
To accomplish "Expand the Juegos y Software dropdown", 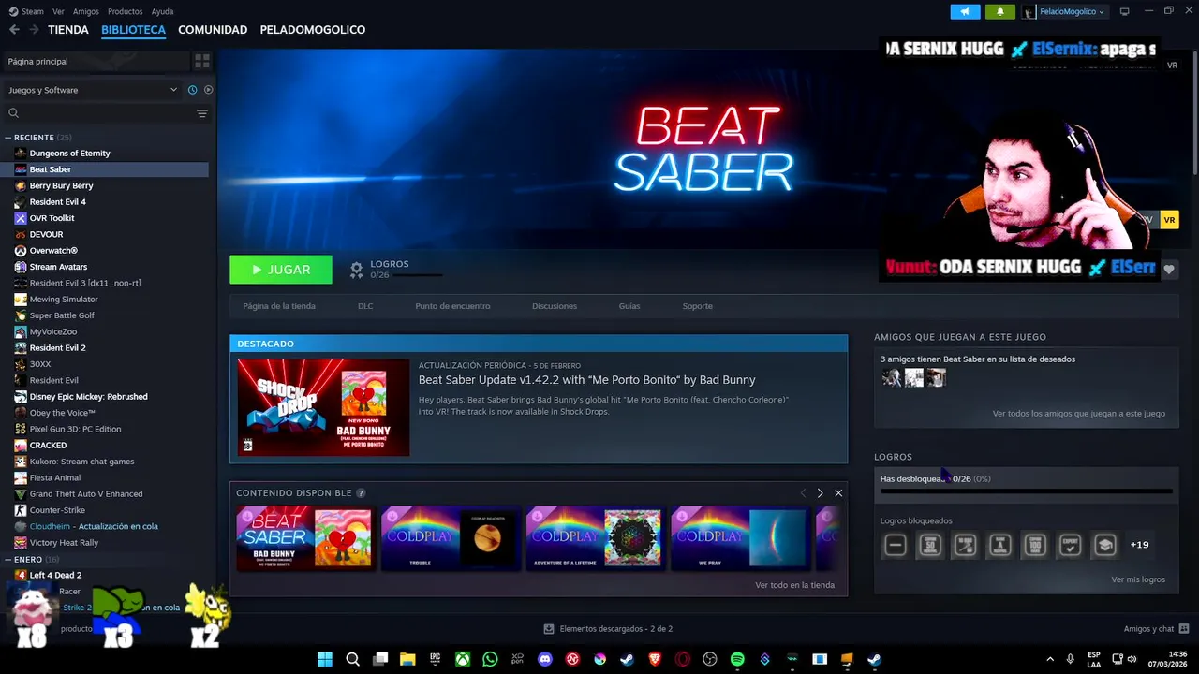I will click(93, 90).
